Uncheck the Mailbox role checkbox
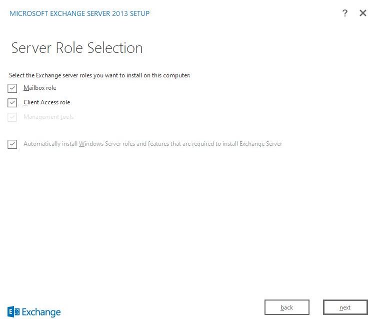Image resolution: width=371 pixels, height=319 pixels. (12, 88)
